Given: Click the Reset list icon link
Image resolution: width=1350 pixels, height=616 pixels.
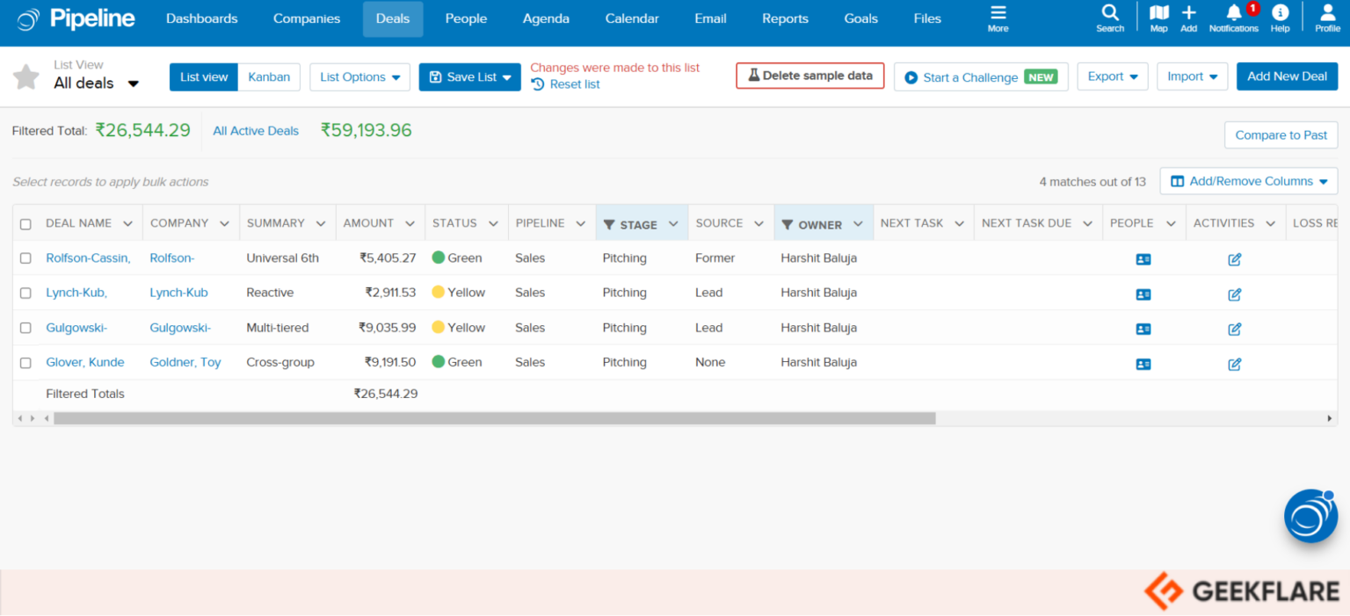Looking at the screenshot, I should pos(566,84).
